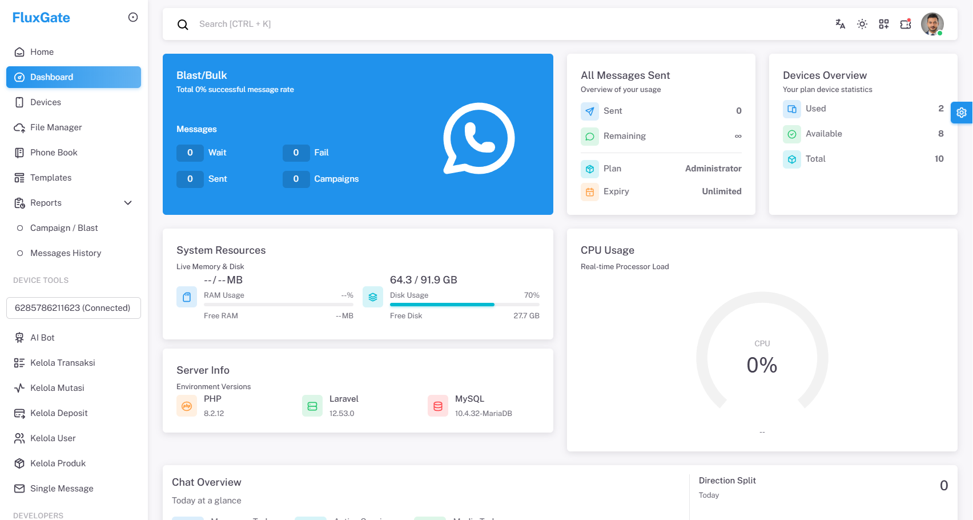This screenshot has height=520, width=973.
Task: Focus the Search input field
Action: coord(511,24)
